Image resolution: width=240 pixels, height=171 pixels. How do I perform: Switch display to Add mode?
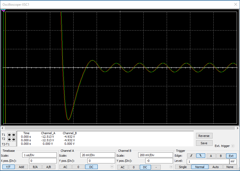(x=21, y=167)
